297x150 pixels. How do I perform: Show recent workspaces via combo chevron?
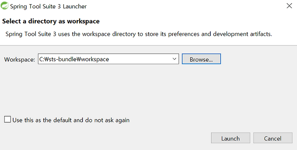click(174, 59)
